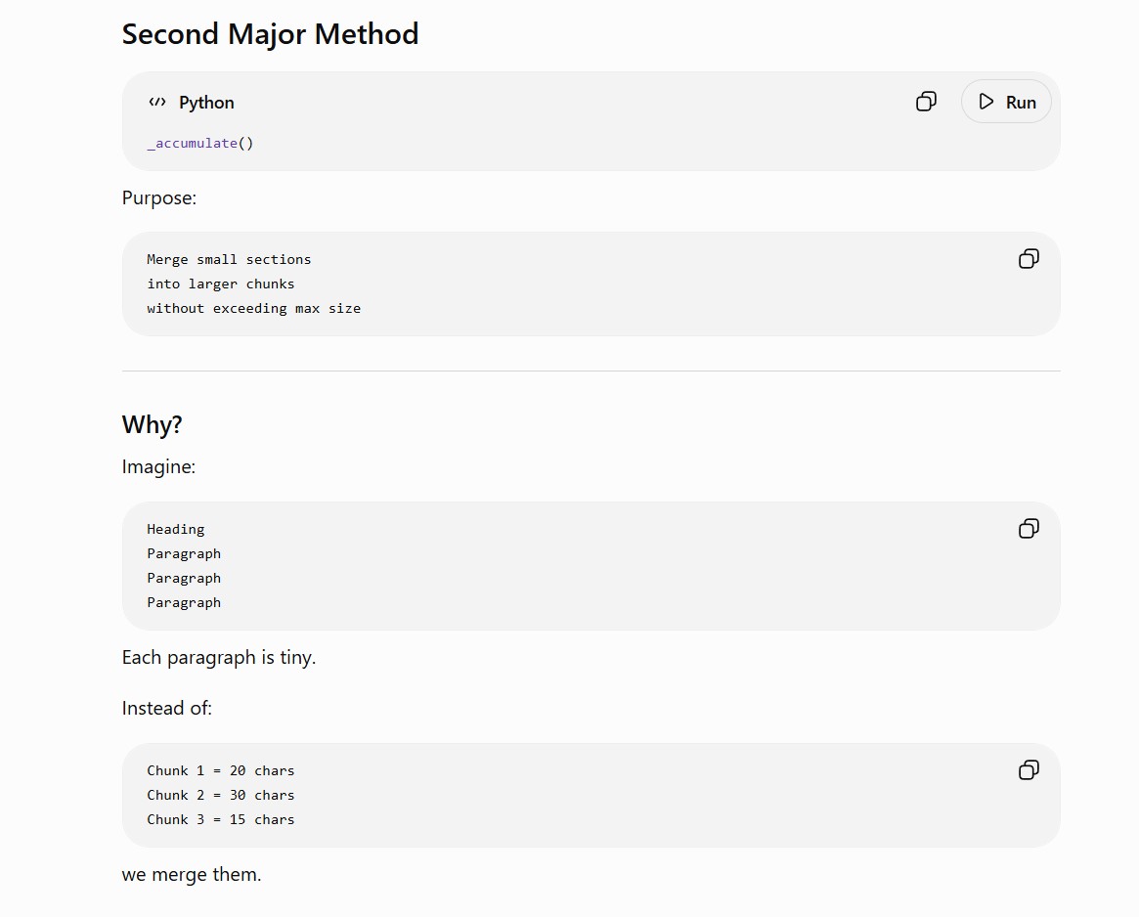Click the 'Second Major Method' heading
Image resolution: width=1139 pixels, height=917 pixels.
tap(270, 34)
